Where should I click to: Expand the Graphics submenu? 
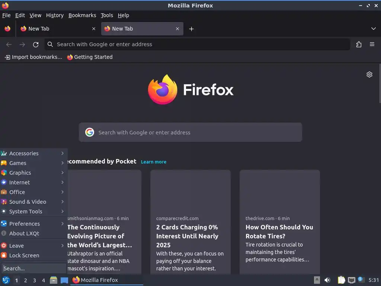click(x=33, y=173)
